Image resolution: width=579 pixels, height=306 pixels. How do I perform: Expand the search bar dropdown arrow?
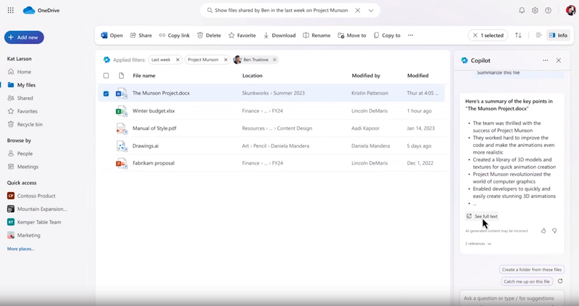[x=371, y=10]
